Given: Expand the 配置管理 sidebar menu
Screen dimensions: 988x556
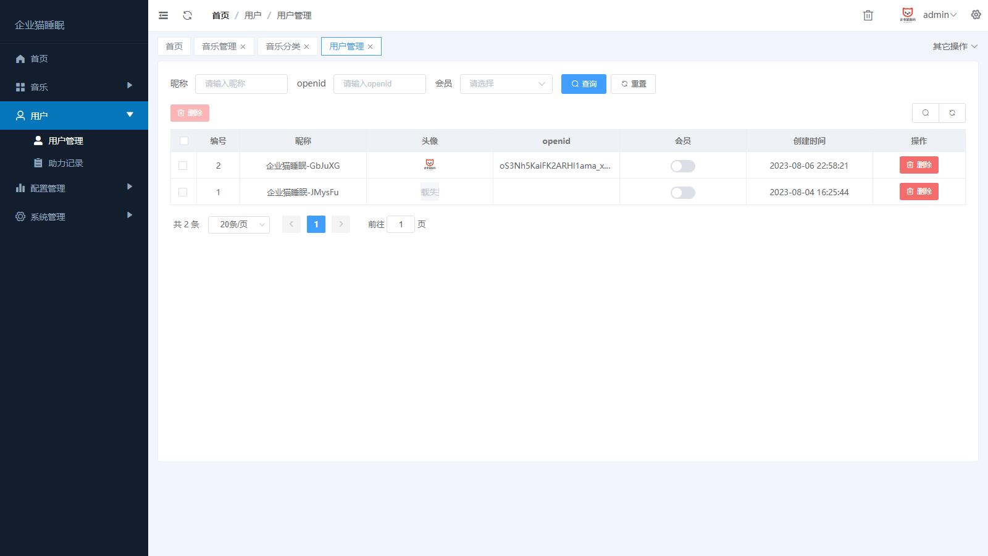Looking at the screenshot, I should point(74,188).
